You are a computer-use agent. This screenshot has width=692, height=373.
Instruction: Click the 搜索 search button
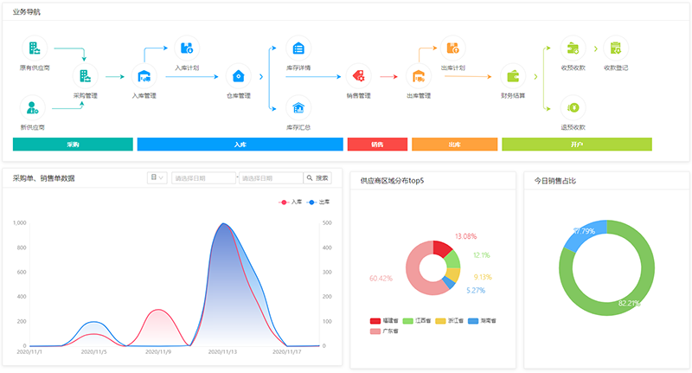tap(318, 178)
